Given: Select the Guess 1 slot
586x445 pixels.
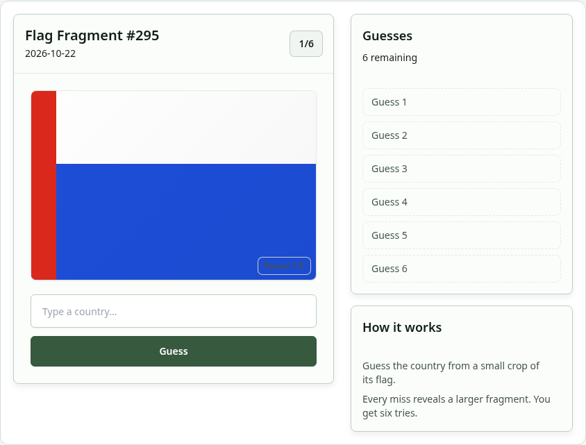Looking at the screenshot, I should pyautogui.click(x=462, y=102).
